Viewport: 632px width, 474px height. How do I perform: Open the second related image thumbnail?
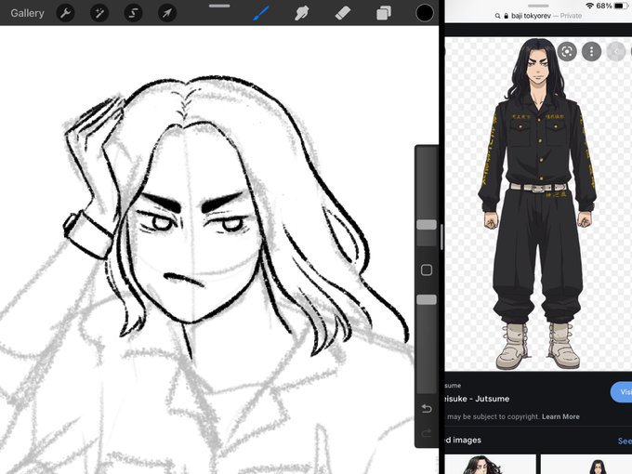click(x=586, y=465)
